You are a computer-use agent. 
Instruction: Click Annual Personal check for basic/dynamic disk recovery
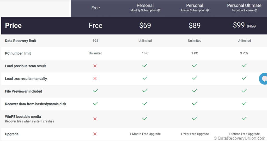pyautogui.click(x=195, y=103)
